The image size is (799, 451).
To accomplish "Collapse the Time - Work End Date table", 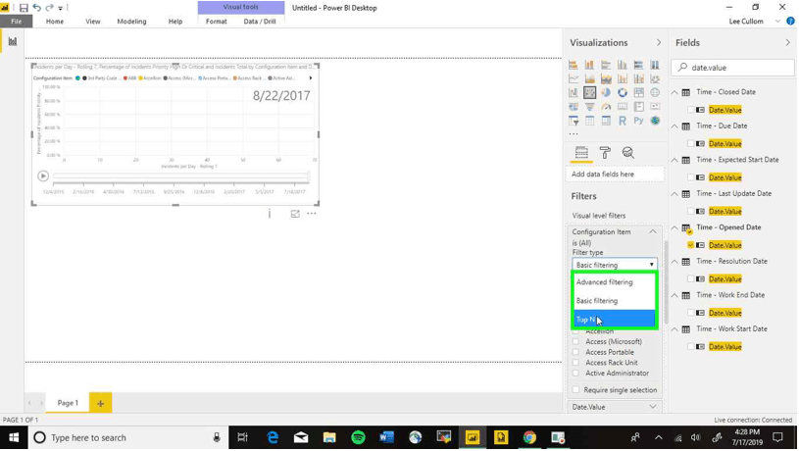I will 674,295.
